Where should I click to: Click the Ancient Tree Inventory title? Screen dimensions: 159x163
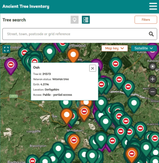click(x=26, y=6)
